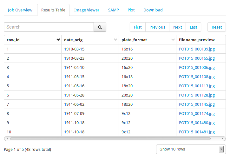The height and width of the screenshot is (161, 230).
Task: Focus the Search input field
Action: pos(49,27)
